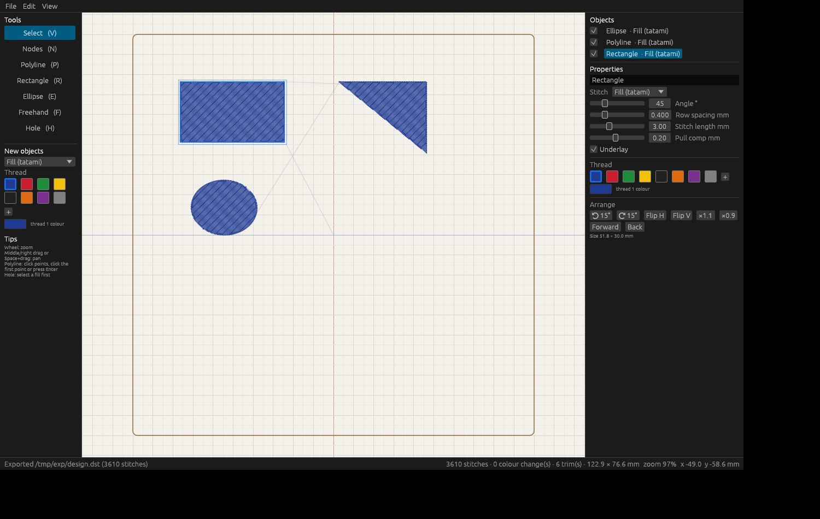
Task: Click the Angle value field
Action: [660, 103]
